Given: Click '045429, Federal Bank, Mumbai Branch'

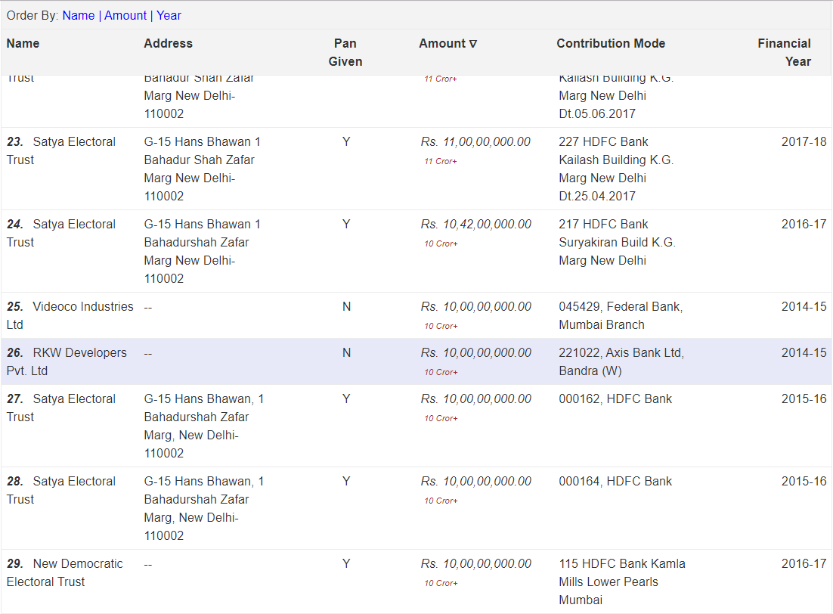Looking at the screenshot, I should click(621, 316).
